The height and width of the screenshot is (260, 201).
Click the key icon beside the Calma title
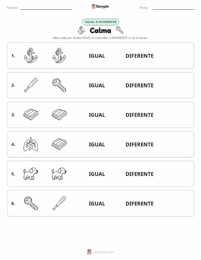click(120, 30)
